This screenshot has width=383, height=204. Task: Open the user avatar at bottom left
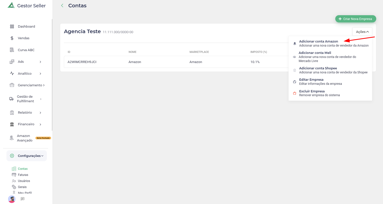click(12, 199)
